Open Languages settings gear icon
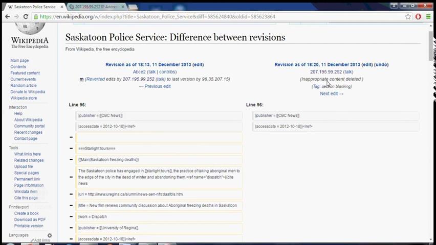Viewport: 436px width, 245px height. (x=50, y=235)
